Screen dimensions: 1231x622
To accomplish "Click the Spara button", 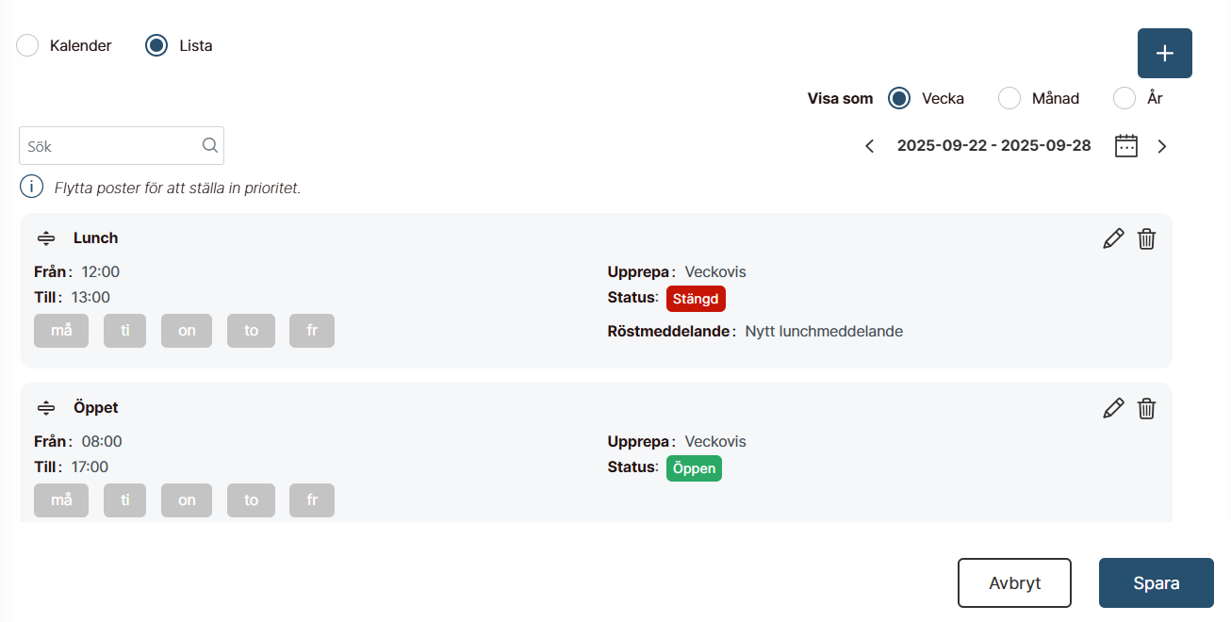I will point(1156,583).
